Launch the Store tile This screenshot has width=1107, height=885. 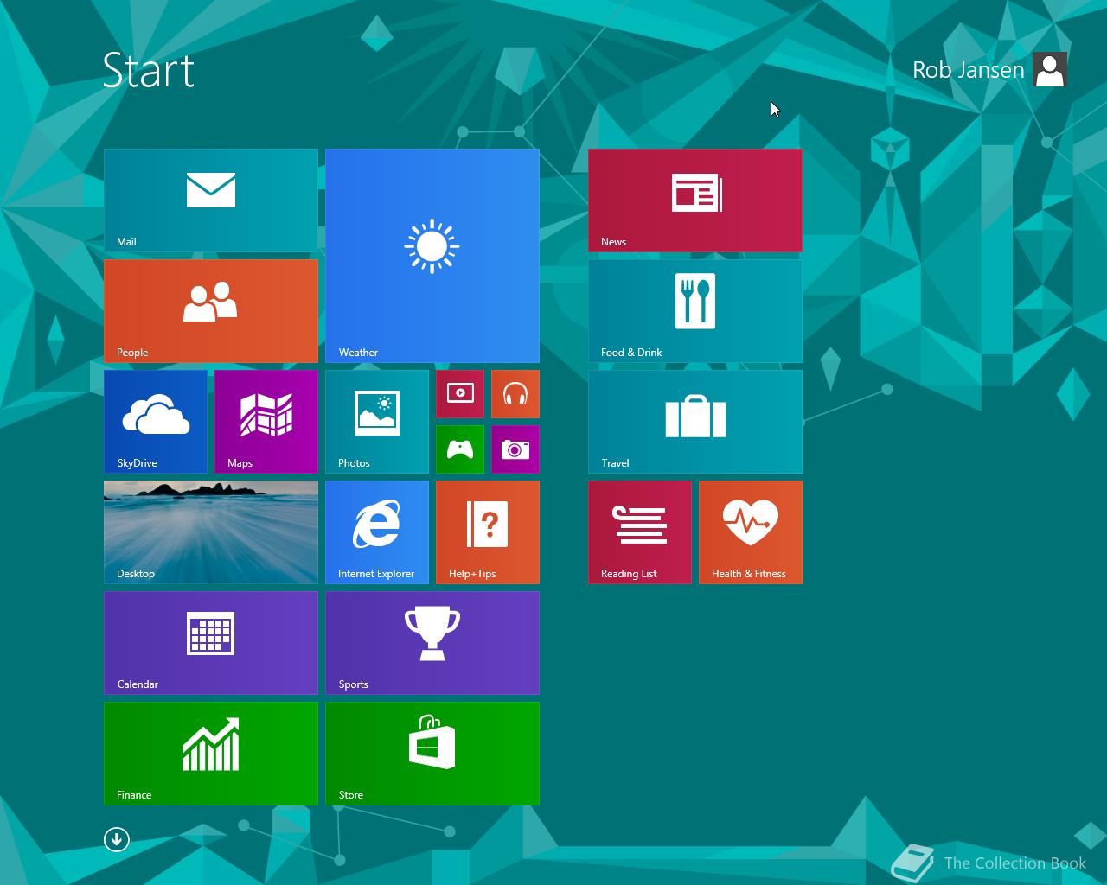[432, 754]
